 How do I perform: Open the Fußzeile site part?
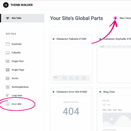(x=16, y=53)
